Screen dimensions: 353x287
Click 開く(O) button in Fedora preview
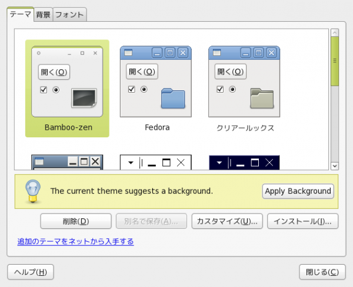(142, 72)
